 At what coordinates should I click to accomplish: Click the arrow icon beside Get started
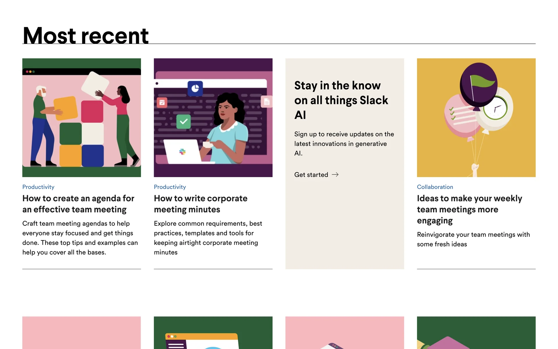pos(335,174)
